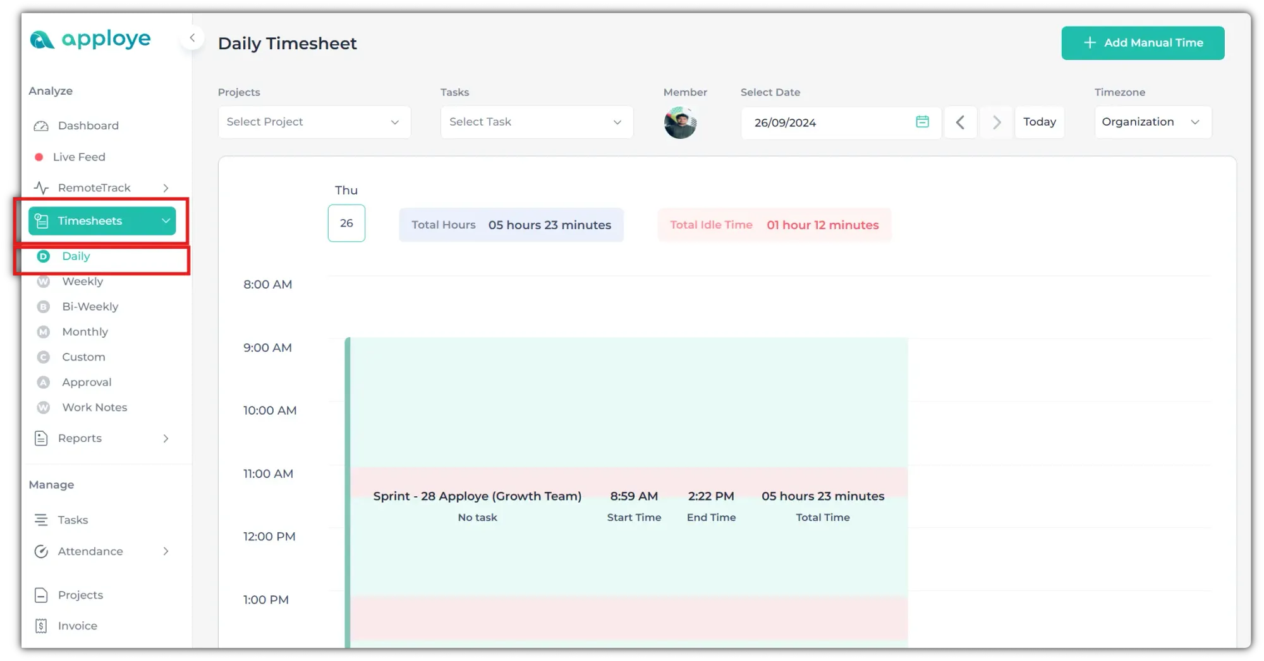This screenshot has height=661, width=1264.
Task: Open the Approval timesheet page
Action: pyautogui.click(x=87, y=383)
